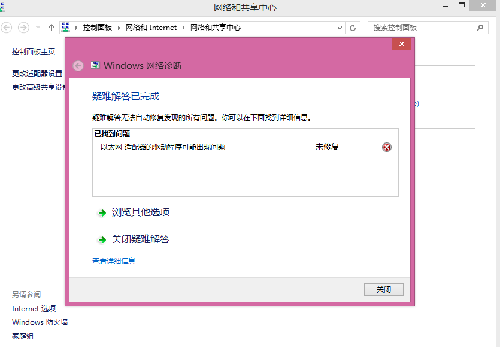Open the address bar history dropdown

pyautogui.click(x=340, y=28)
